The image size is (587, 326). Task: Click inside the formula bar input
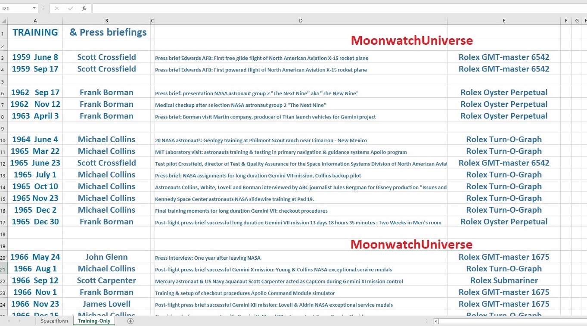(x=336, y=8)
